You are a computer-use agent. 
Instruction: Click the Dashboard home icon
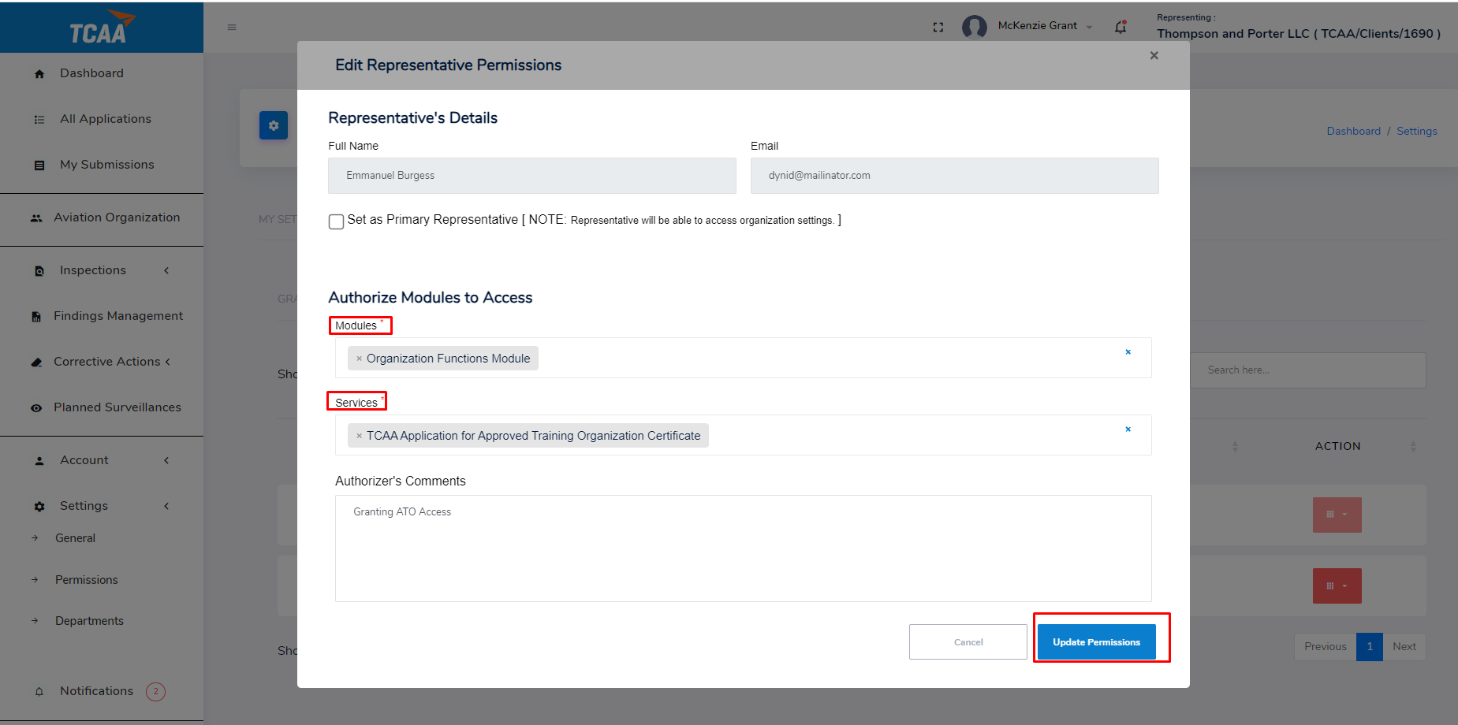pos(39,74)
